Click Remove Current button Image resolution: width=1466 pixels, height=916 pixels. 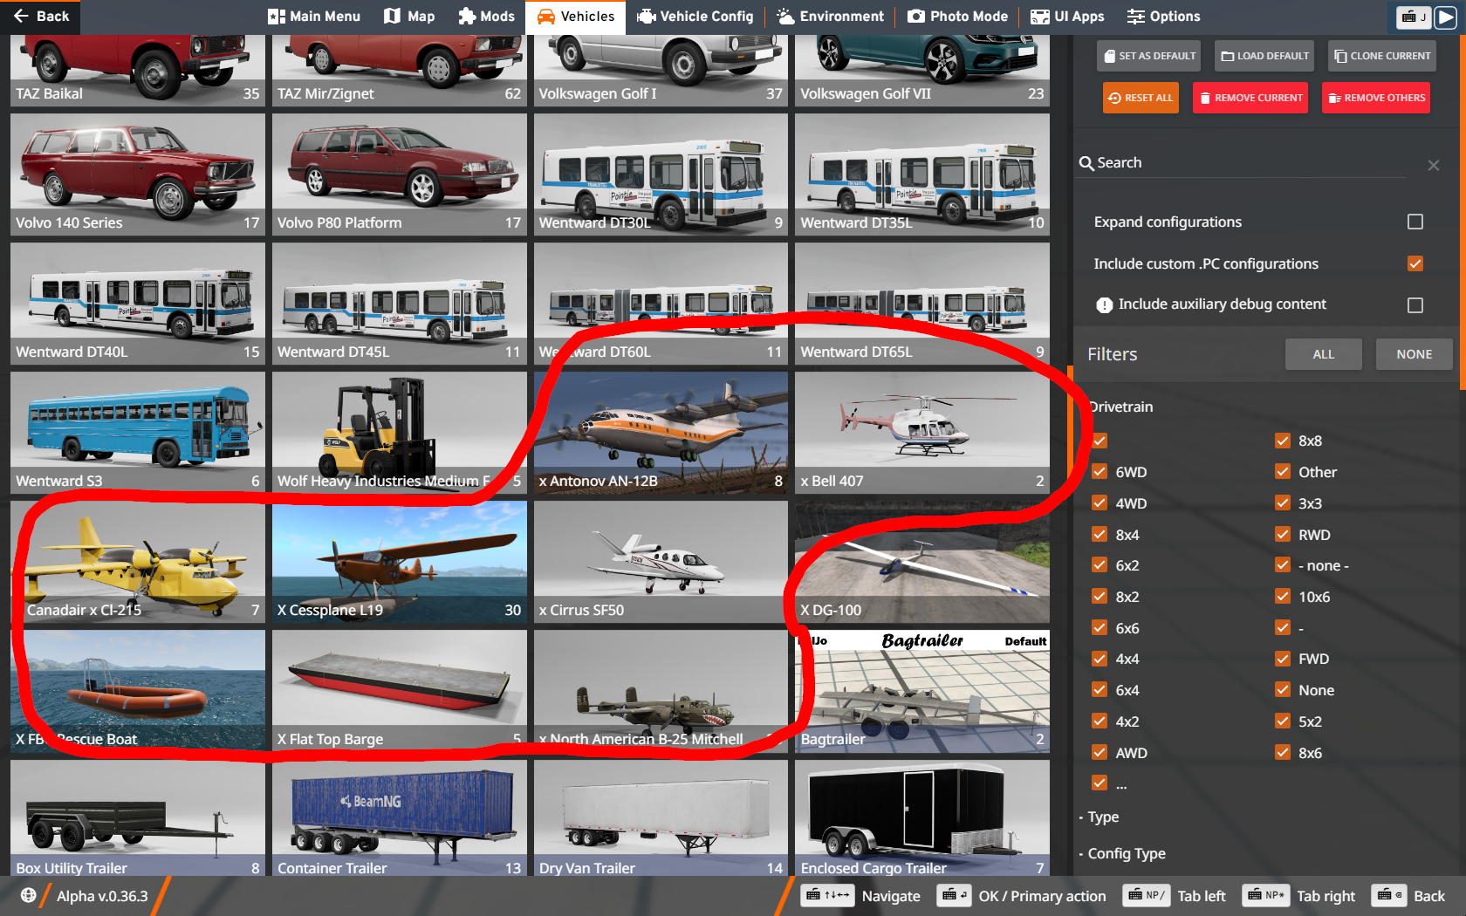point(1250,98)
